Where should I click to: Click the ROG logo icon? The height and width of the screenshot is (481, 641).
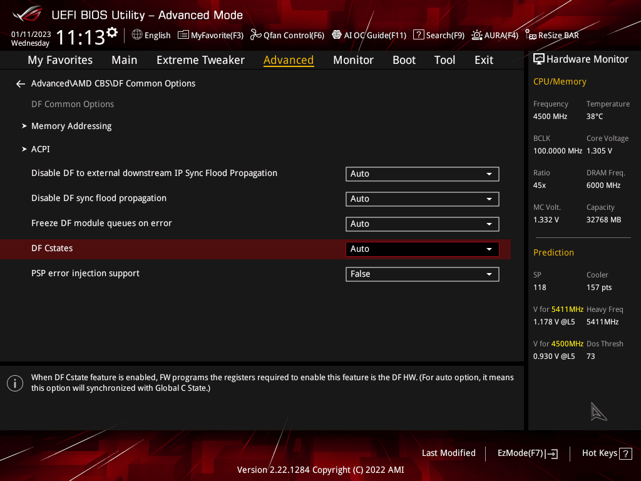coord(27,14)
